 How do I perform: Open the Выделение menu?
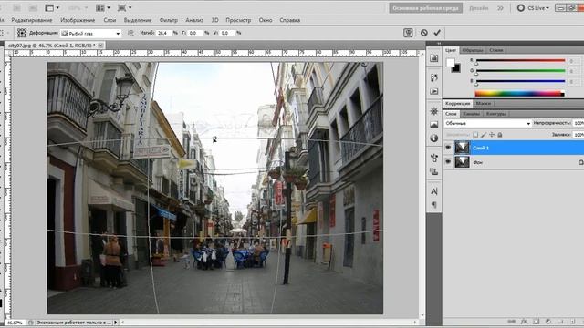click(138, 20)
